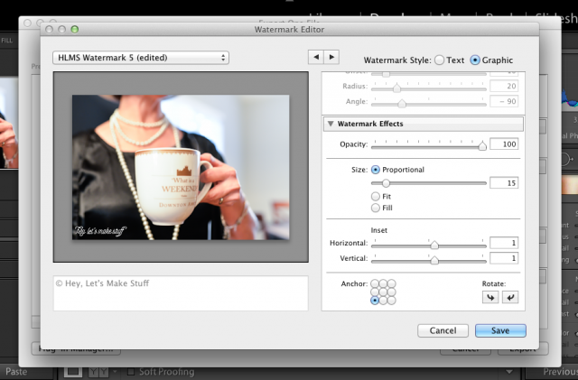Select Graphic watermark style
Image resolution: width=578 pixels, height=380 pixels.
click(475, 60)
